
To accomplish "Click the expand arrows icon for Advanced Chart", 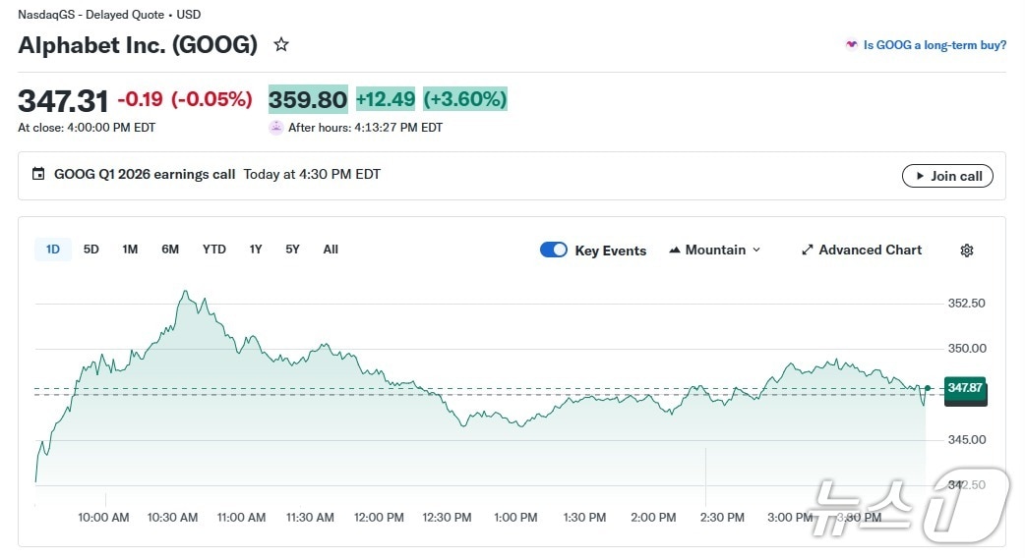I will coord(808,251).
